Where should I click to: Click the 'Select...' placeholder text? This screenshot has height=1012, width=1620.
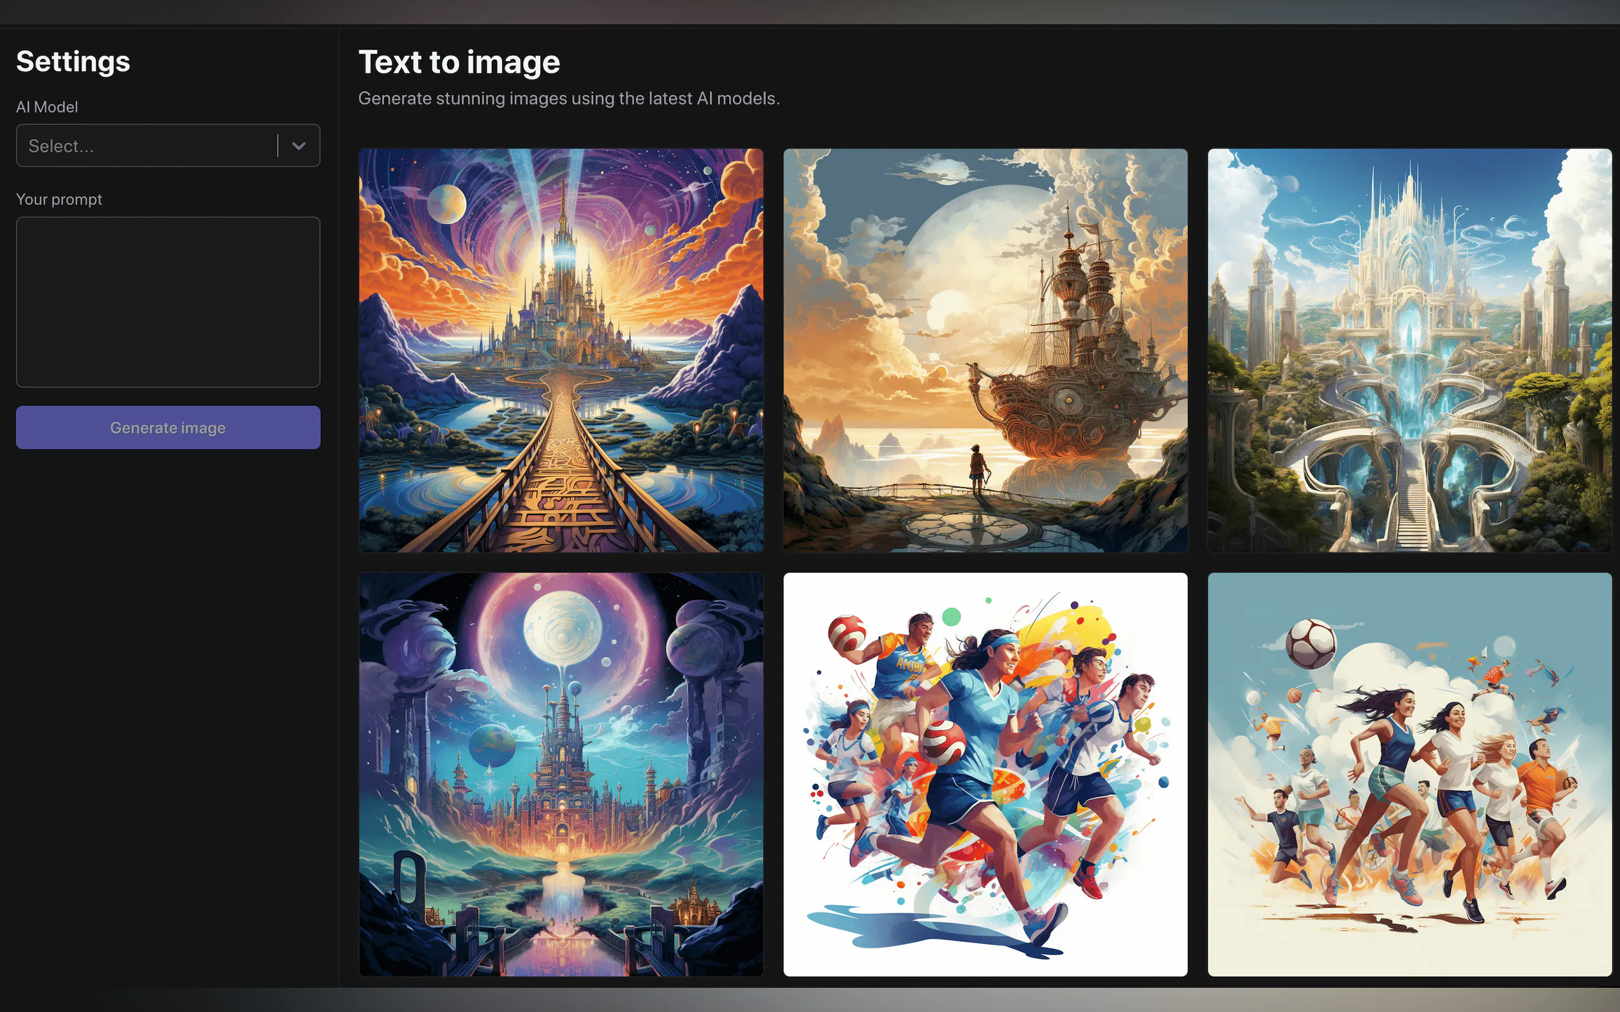coord(61,146)
